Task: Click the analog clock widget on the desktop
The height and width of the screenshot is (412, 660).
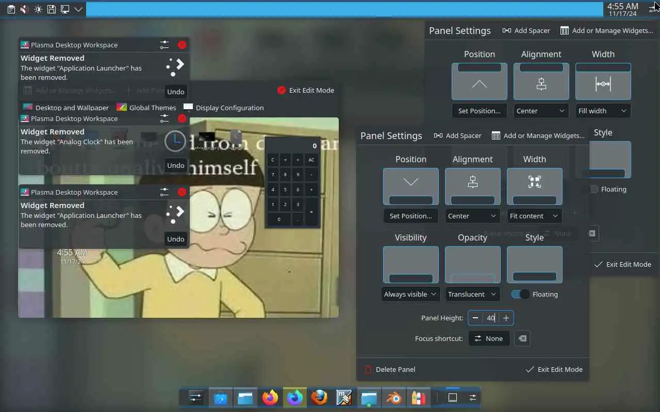Action: click(x=175, y=141)
